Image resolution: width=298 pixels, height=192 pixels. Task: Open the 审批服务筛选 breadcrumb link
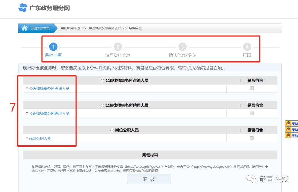coord(70,28)
